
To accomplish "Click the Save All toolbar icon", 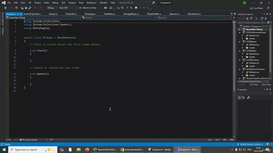I will (x=30, y=8).
